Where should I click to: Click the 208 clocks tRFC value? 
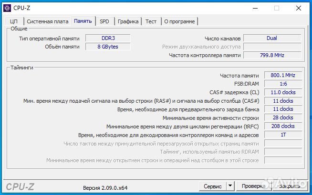pyautogui.click(x=283, y=126)
